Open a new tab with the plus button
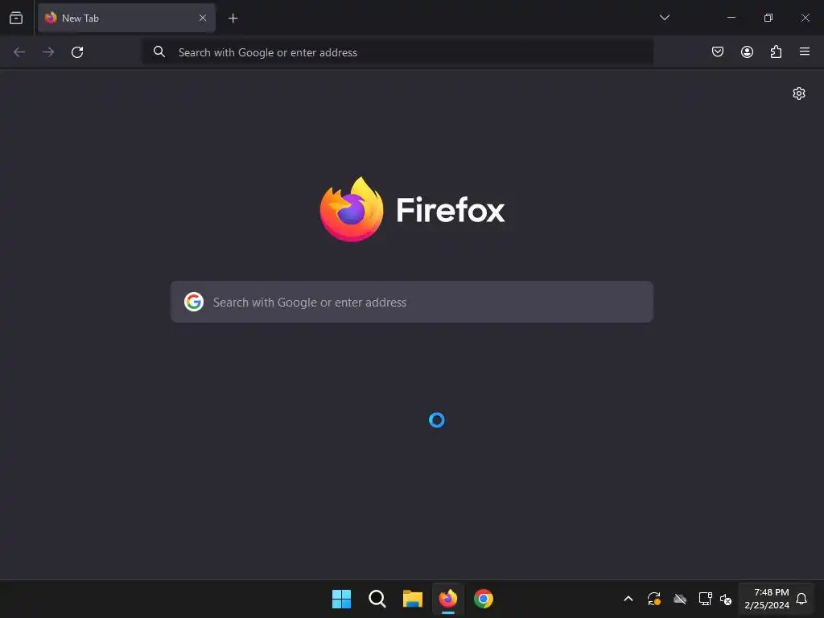The width and height of the screenshot is (824, 618). point(233,19)
